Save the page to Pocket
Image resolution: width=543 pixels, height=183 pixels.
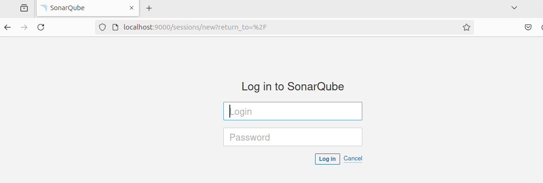pyautogui.click(x=528, y=27)
